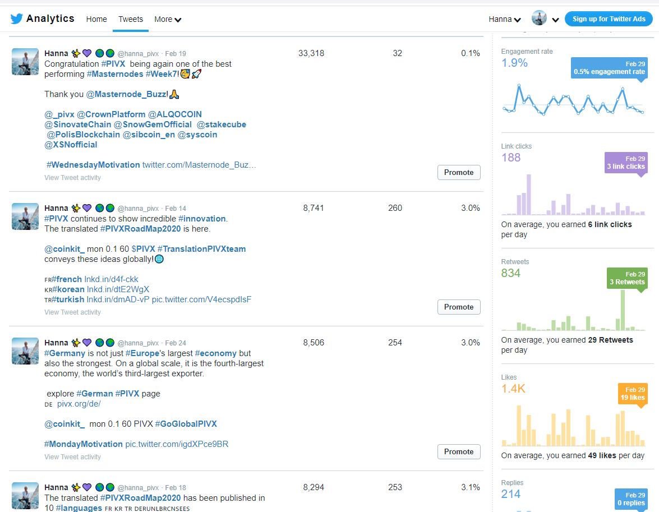Open @ALQOCOIN mention link
Viewport: 659px width, 512px height.
point(175,114)
